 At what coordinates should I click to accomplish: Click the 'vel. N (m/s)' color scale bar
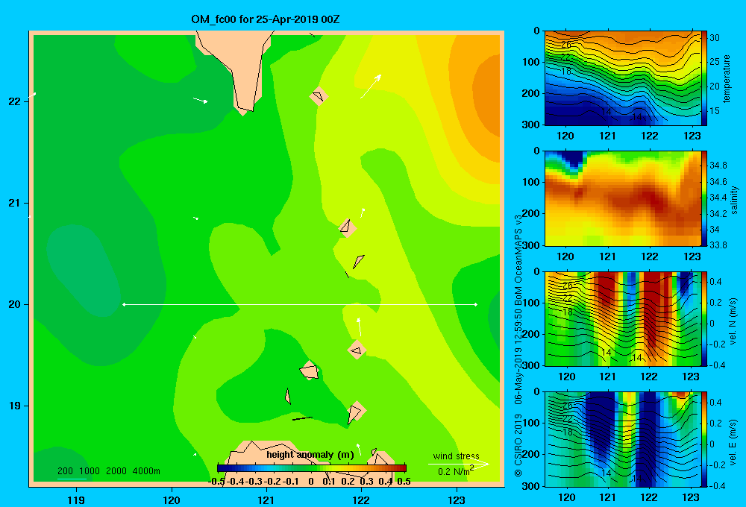[x=704, y=318]
